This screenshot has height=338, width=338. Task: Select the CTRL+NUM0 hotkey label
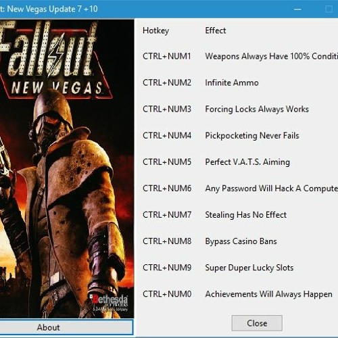(167, 294)
